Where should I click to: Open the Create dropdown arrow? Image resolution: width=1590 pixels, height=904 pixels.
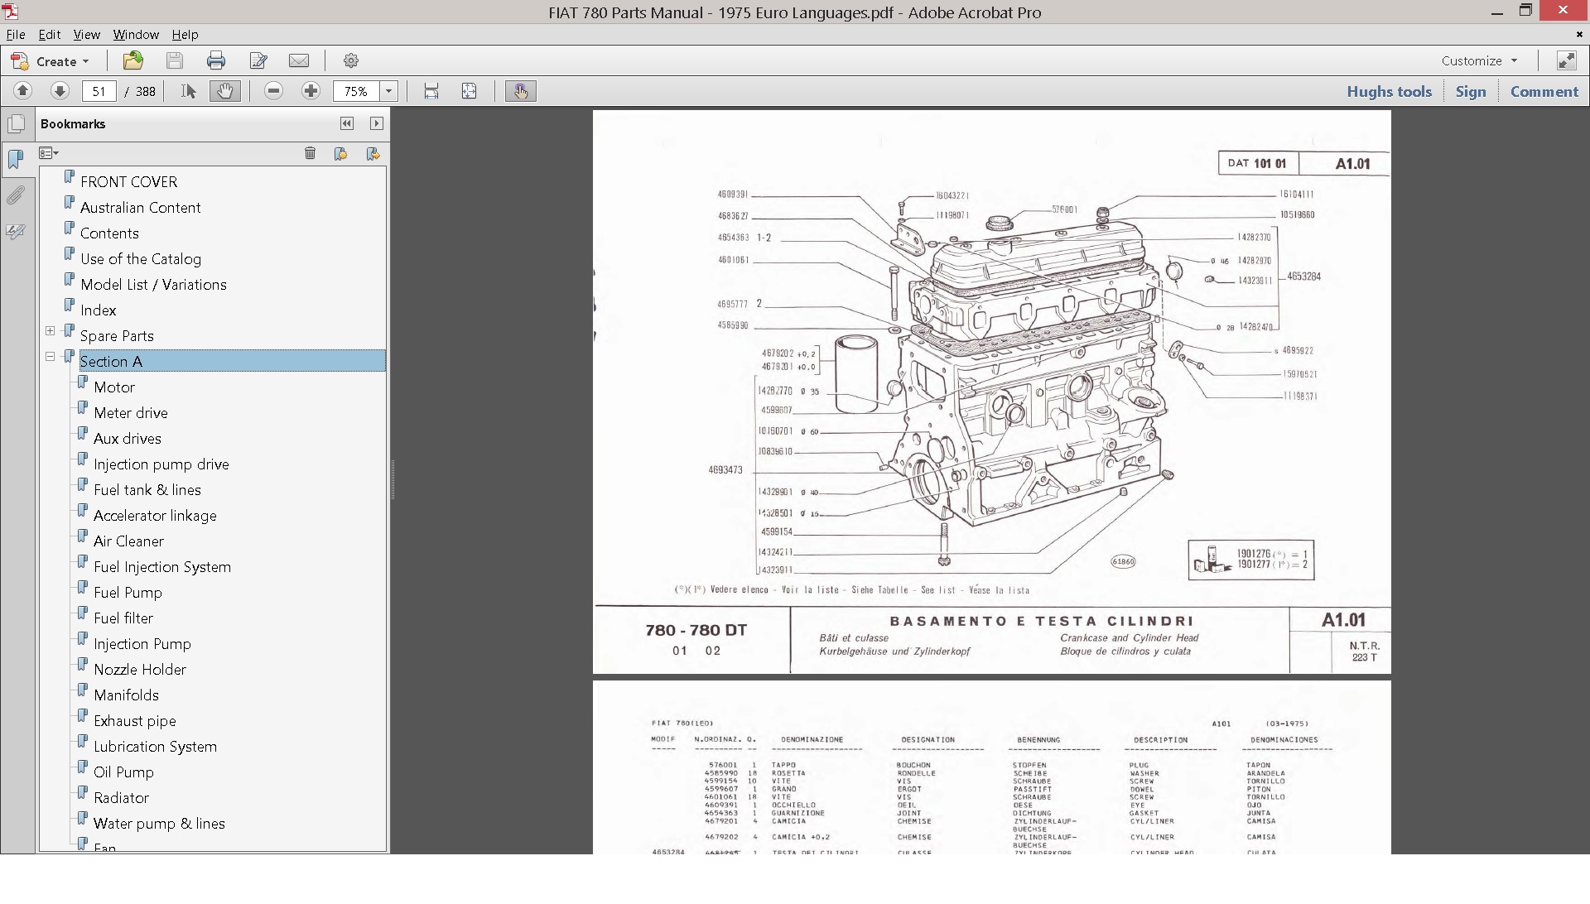pos(85,61)
